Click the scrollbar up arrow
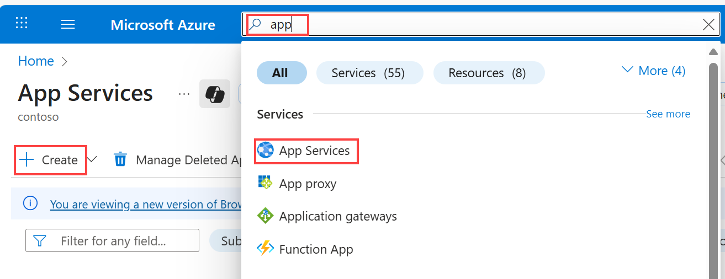725x279 pixels. pyautogui.click(x=713, y=52)
